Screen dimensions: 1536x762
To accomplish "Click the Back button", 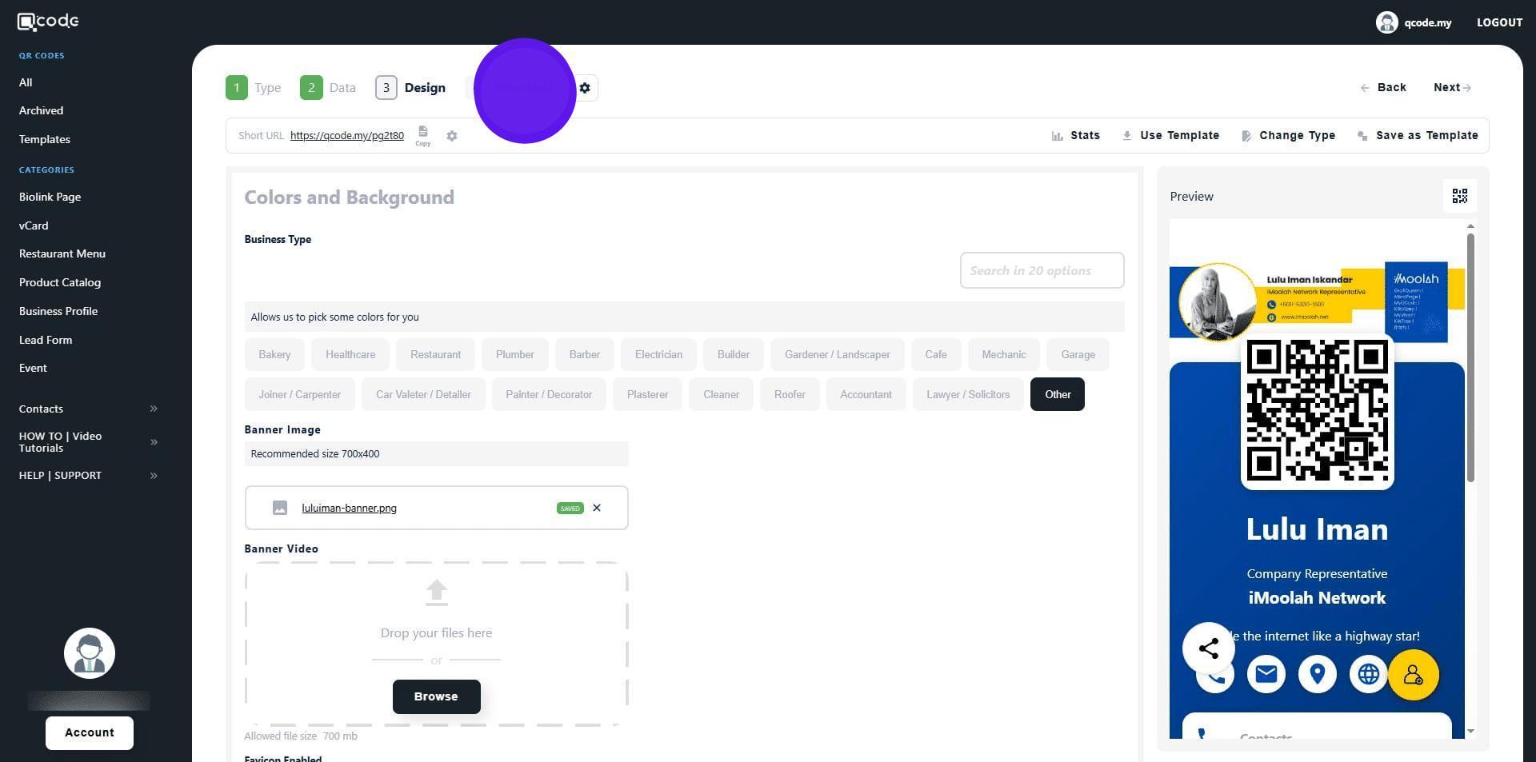I will 1383,87.
